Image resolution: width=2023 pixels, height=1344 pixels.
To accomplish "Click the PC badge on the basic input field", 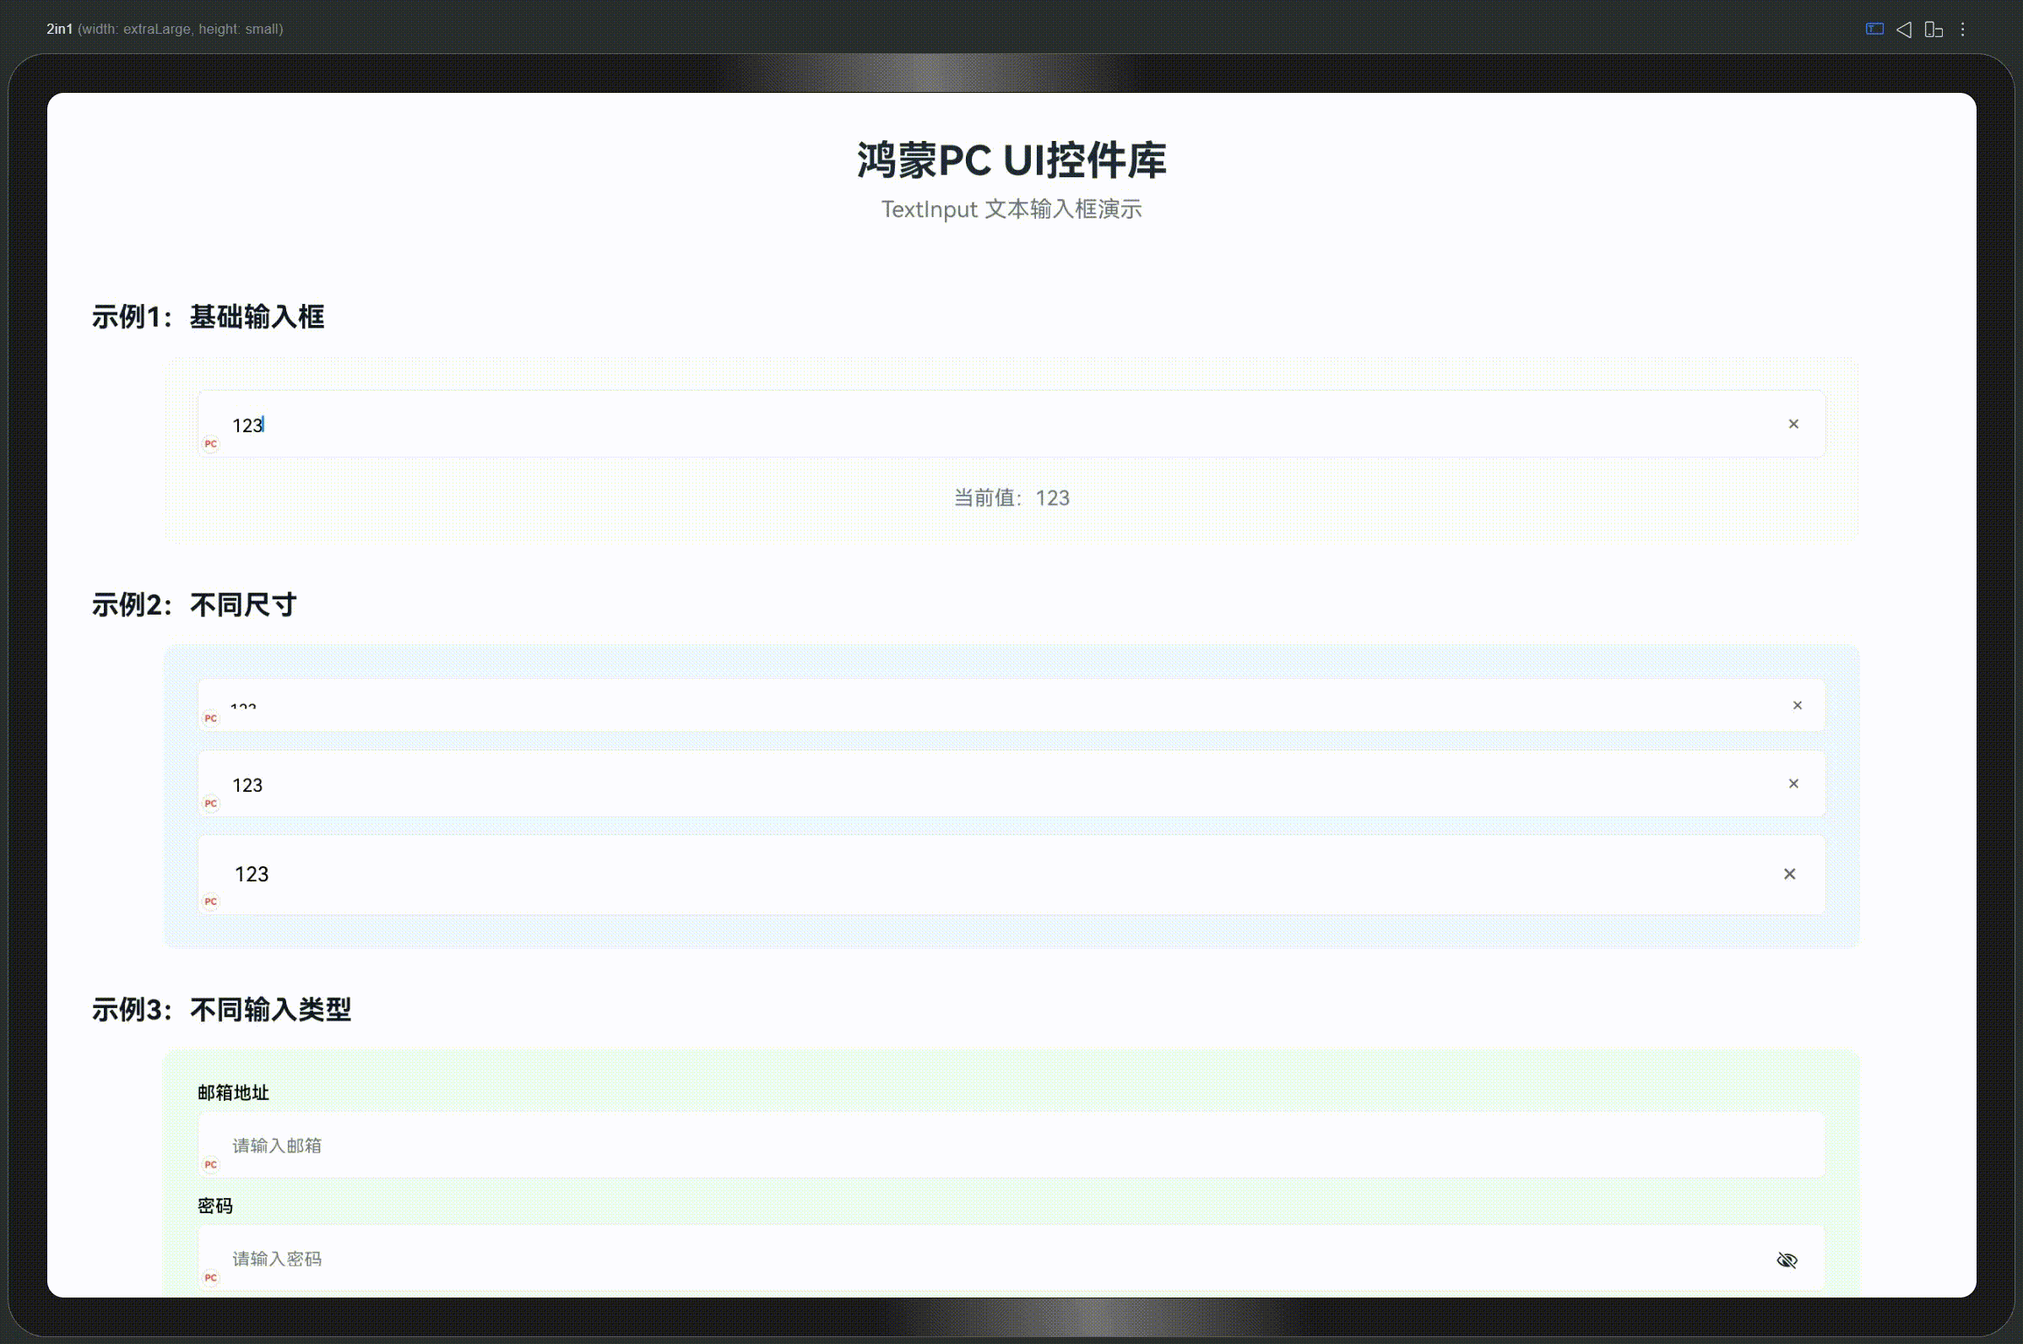I will pyautogui.click(x=211, y=444).
